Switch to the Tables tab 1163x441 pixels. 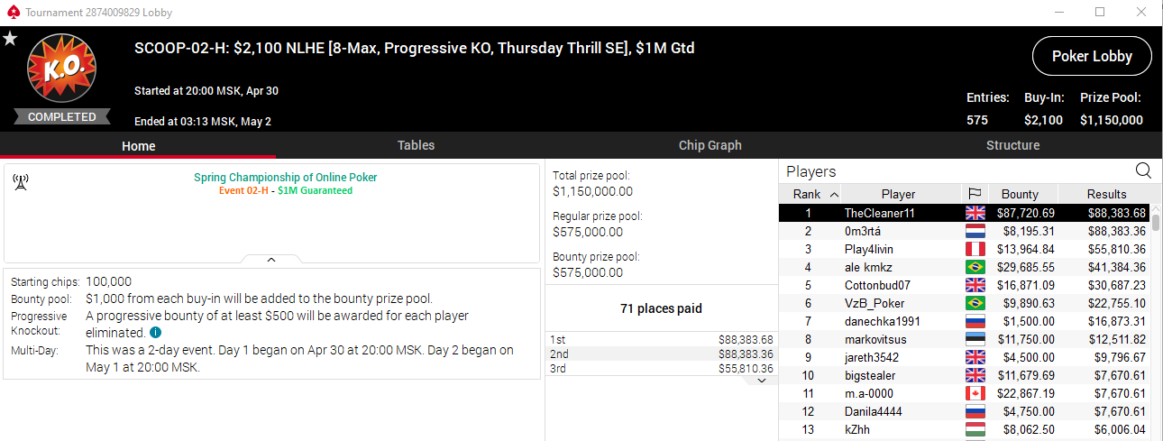[416, 145]
